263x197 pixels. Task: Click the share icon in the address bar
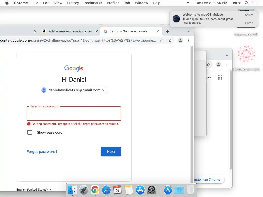coord(162,40)
